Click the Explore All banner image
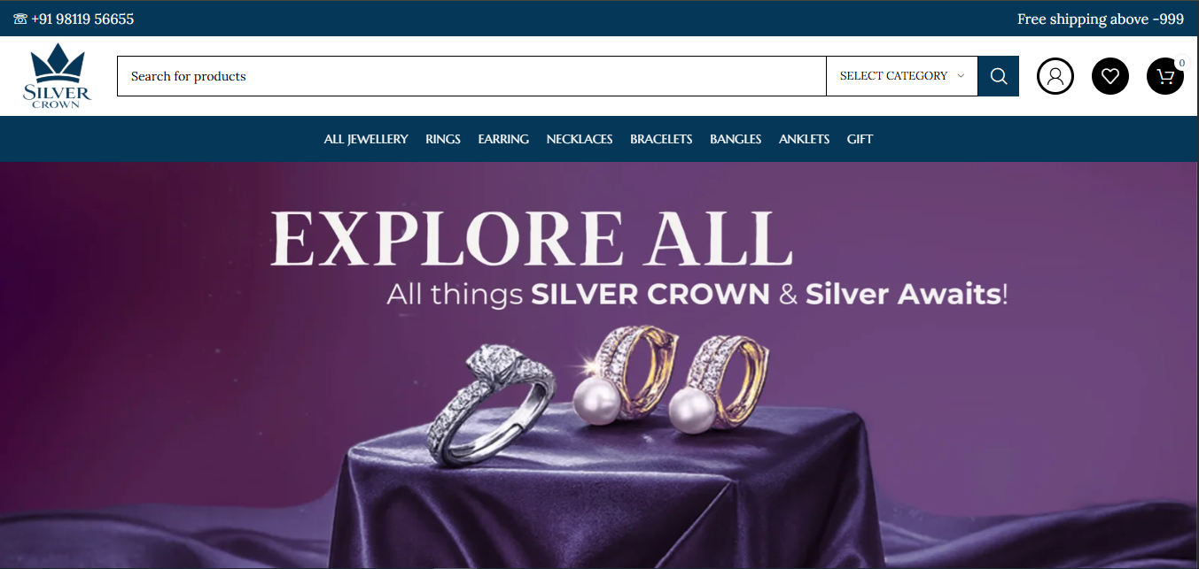The height and width of the screenshot is (569, 1199). (599, 365)
